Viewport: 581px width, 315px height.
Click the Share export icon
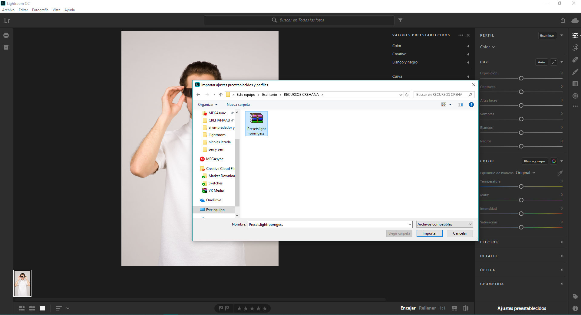click(x=563, y=20)
